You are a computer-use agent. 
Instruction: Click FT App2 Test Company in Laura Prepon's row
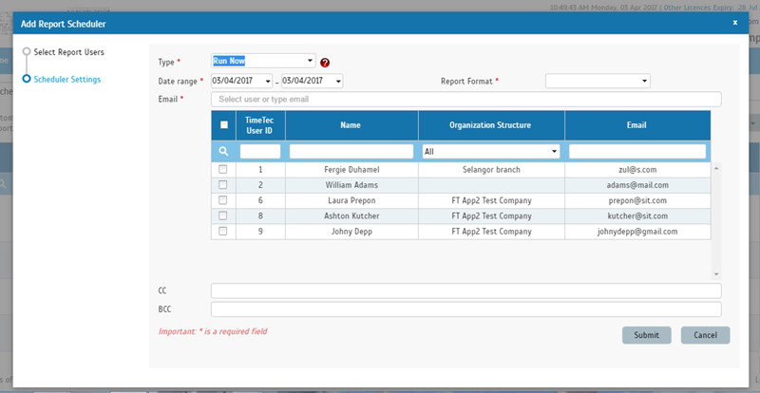coord(491,200)
